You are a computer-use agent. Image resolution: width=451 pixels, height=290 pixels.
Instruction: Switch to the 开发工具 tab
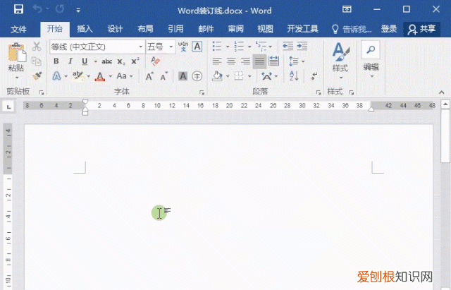point(302,29)
